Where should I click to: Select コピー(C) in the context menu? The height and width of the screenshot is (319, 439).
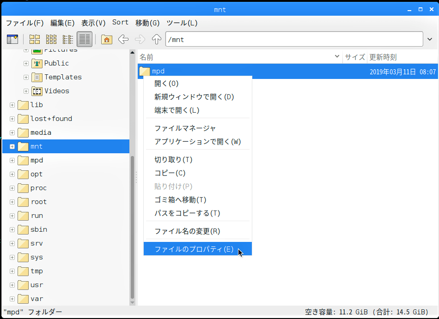click(x=170, y=173)
